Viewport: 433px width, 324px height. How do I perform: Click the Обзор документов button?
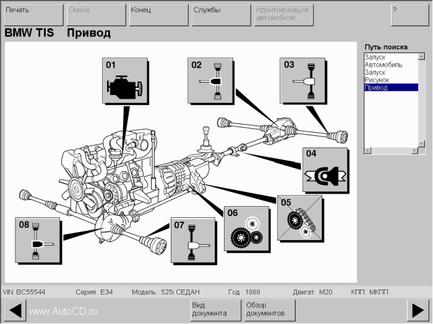[270, 310]
